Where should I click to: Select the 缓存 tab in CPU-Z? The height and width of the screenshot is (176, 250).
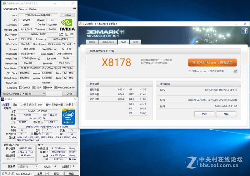tap(15, 105)
